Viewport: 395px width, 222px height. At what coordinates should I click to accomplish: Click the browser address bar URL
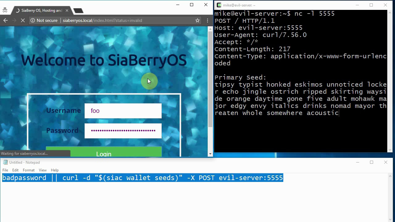102,20
